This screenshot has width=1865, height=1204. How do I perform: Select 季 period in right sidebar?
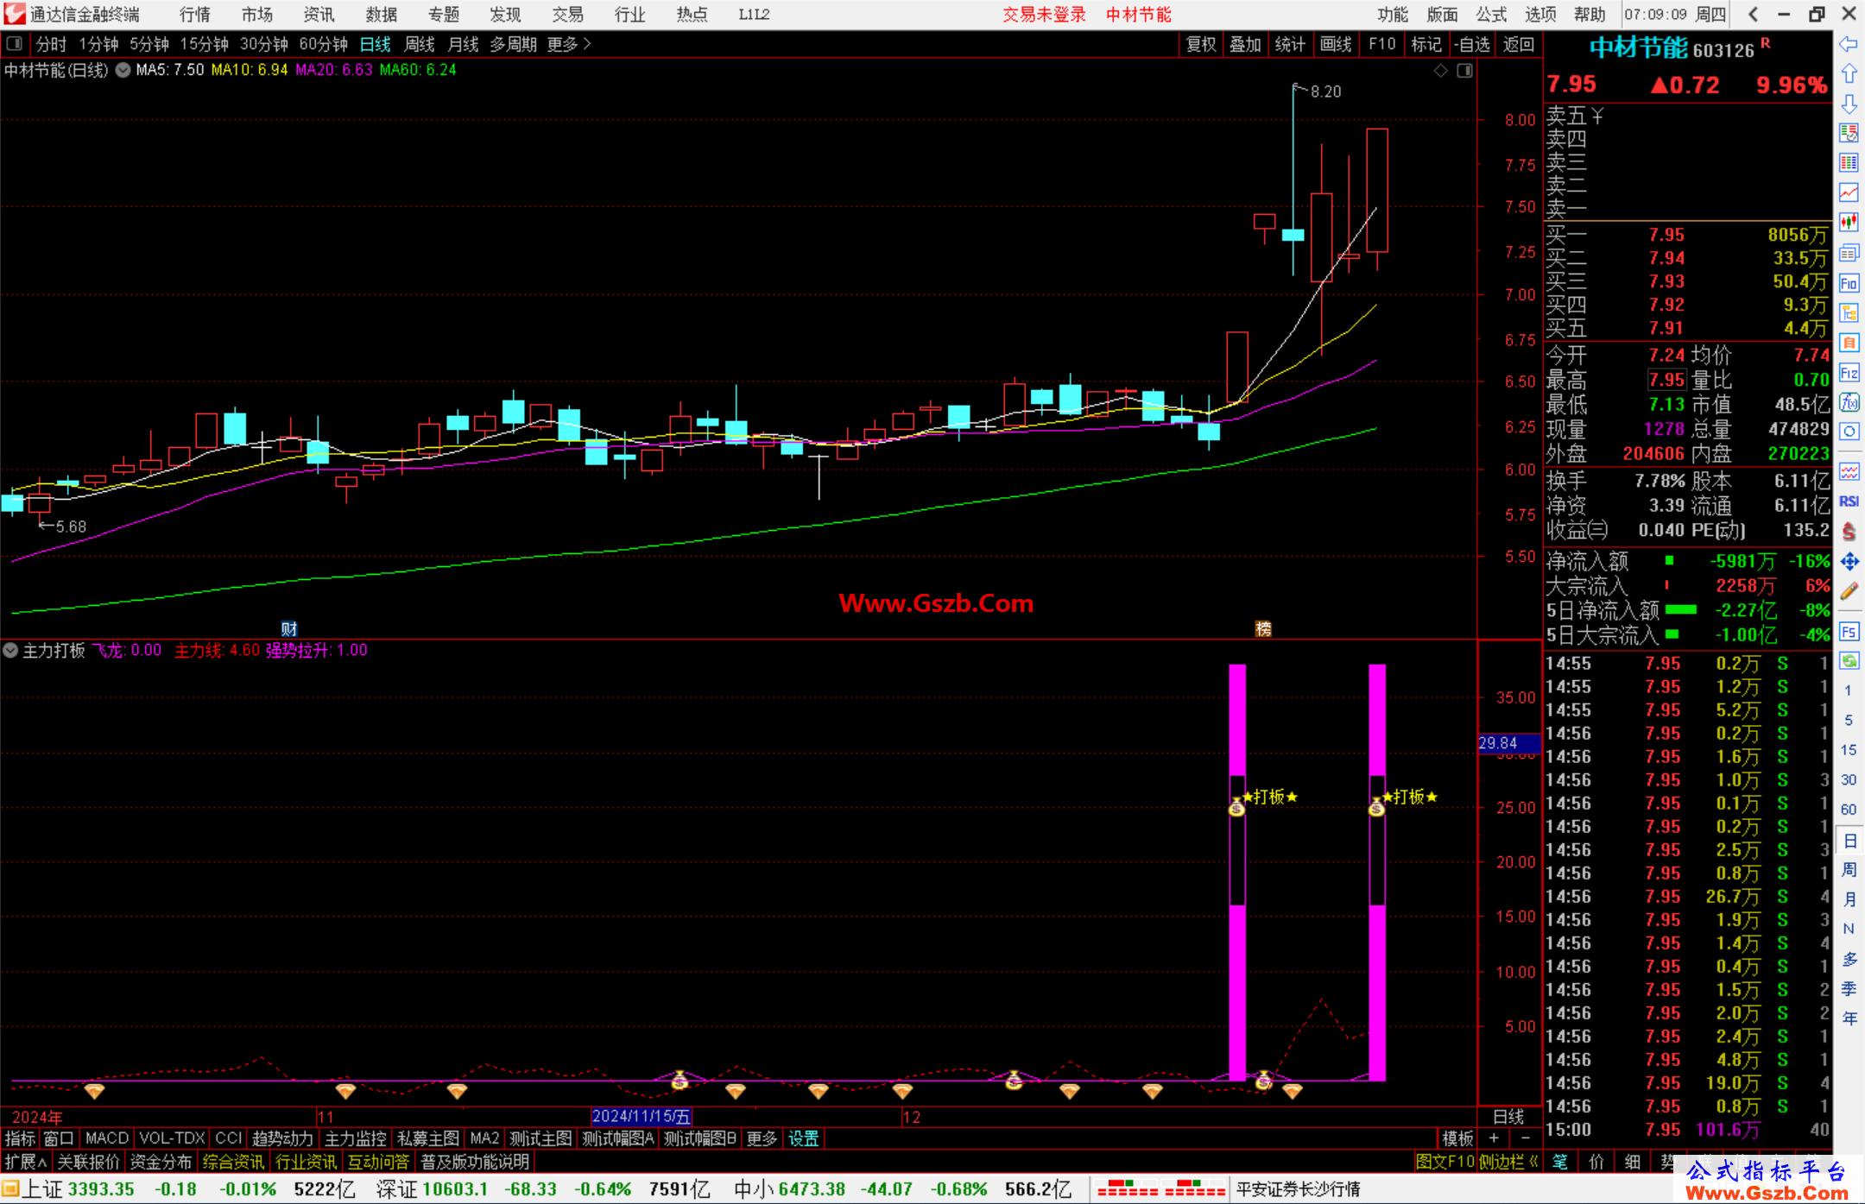point(1849,989)
